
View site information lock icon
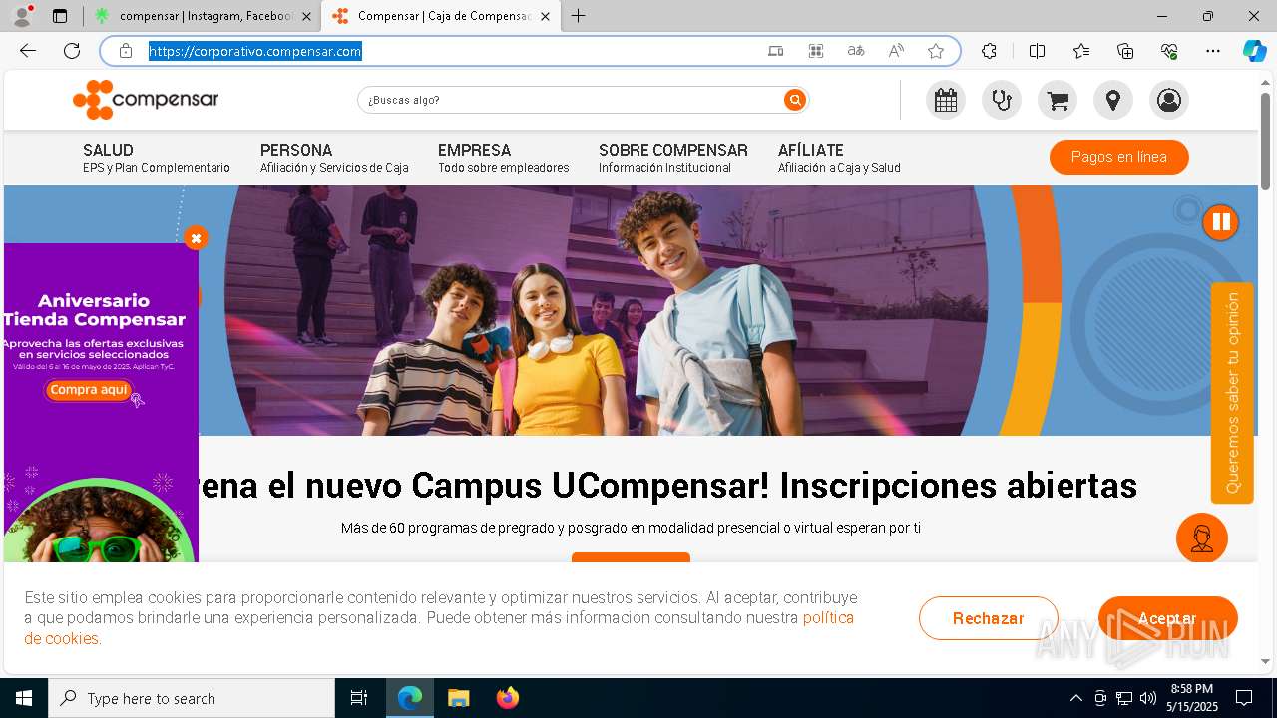[125, 51]
